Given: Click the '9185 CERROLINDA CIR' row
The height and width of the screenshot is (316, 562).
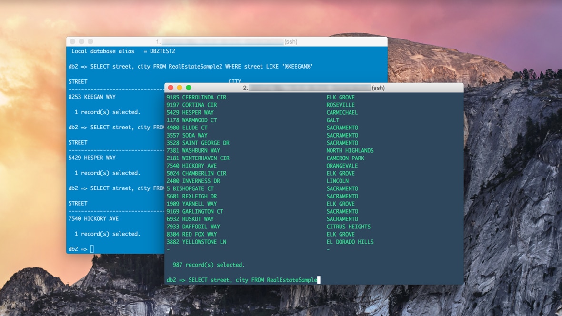Looking at the screenshot, I should 196,97.
